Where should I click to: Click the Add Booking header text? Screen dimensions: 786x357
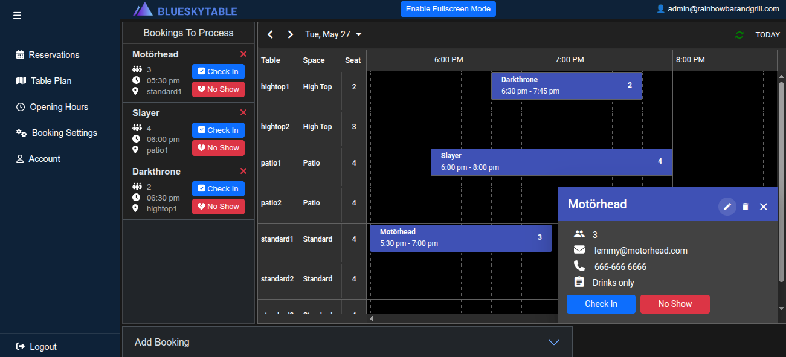point(162,342)
